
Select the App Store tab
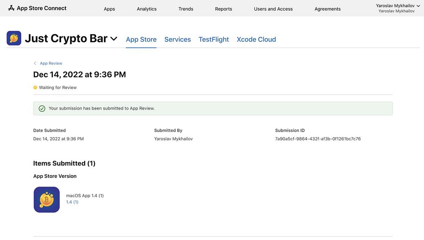tap(141, 39)
